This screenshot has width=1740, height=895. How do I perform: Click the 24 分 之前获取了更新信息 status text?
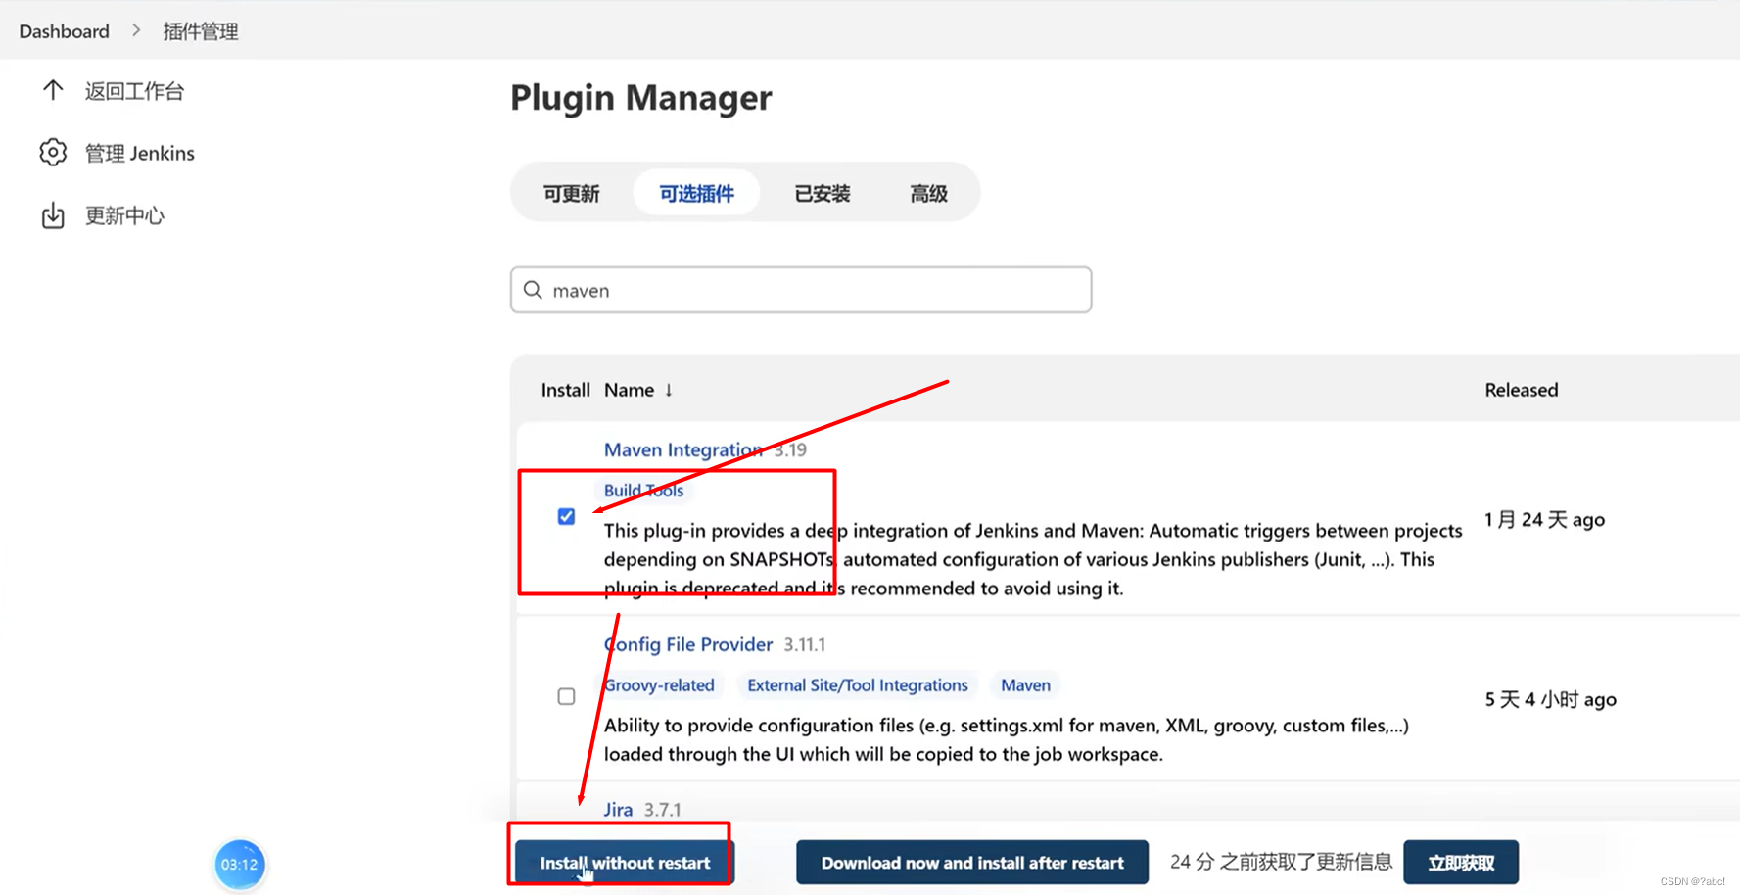(x=1281, y=862)
